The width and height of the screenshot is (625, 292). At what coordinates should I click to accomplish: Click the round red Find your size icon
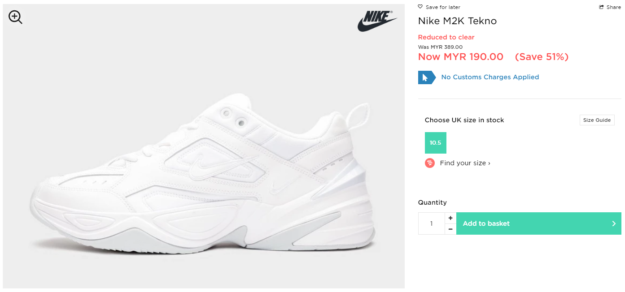pyautogui.click(x=430, y=163)
